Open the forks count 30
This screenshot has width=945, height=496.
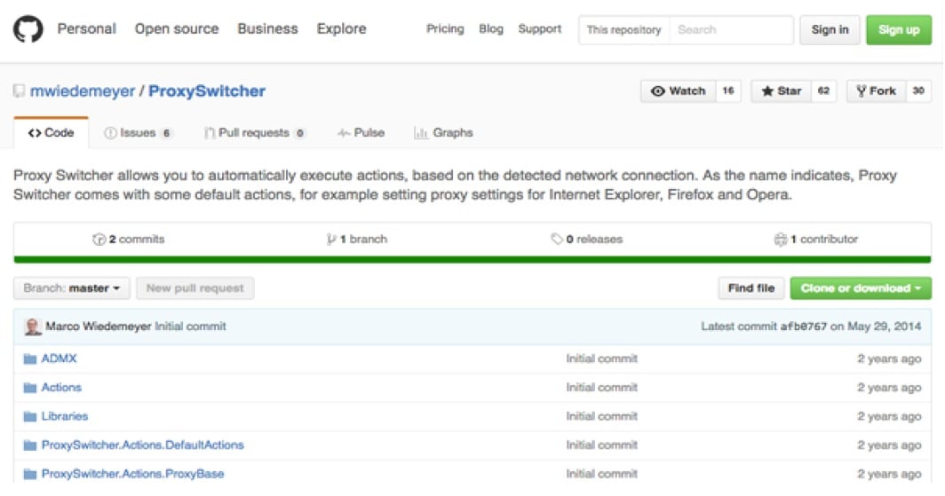point(917,91)
